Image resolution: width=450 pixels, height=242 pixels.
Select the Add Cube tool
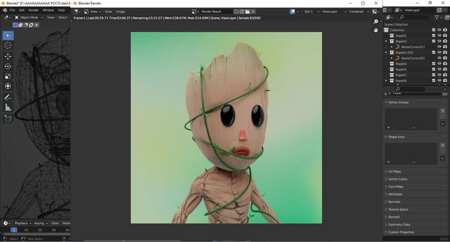(x=8, y=119)
